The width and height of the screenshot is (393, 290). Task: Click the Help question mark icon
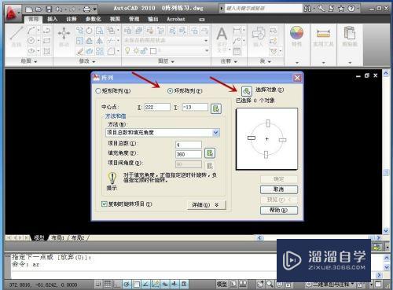click(x=351, y=9)
